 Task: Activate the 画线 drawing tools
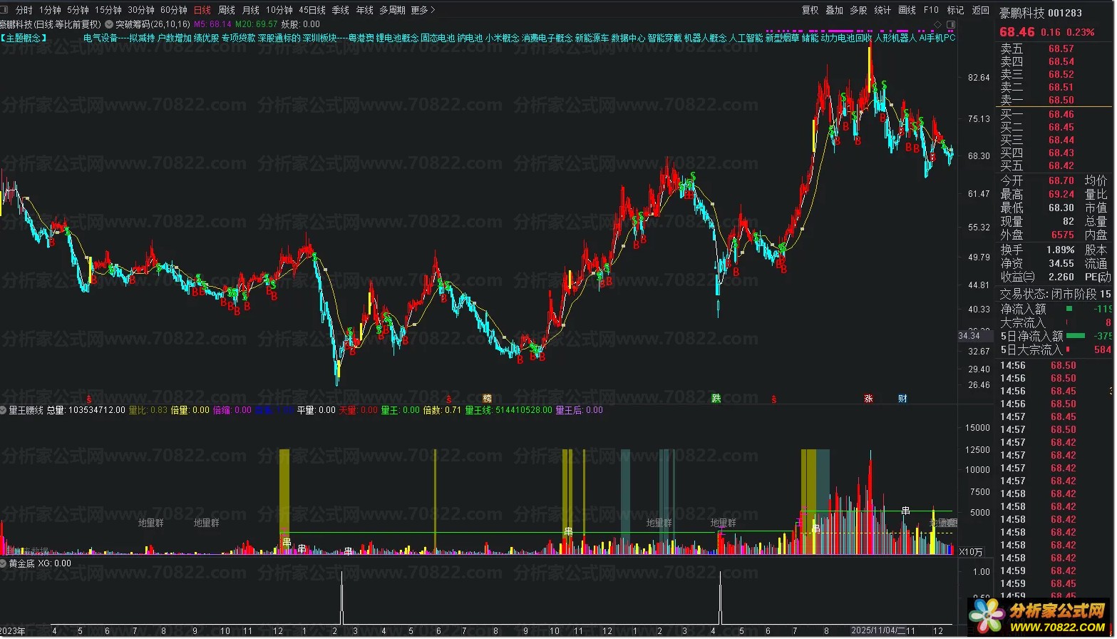coord(907,10)
